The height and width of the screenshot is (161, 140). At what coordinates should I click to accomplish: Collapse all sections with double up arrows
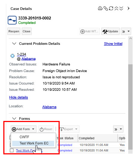pos(116,8)
